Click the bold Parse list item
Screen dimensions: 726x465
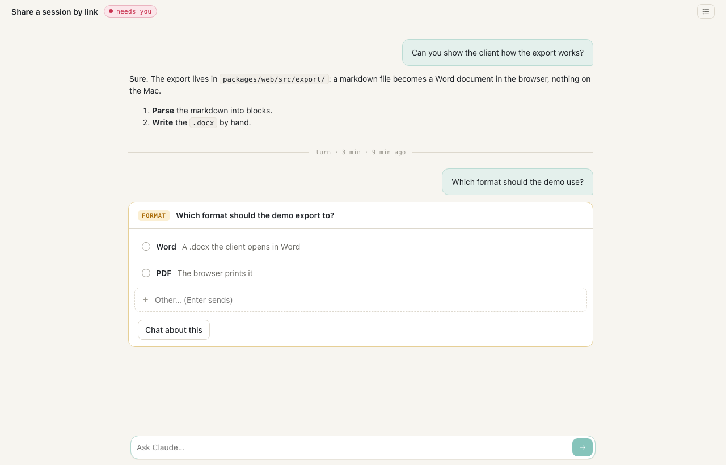(163, 111)
